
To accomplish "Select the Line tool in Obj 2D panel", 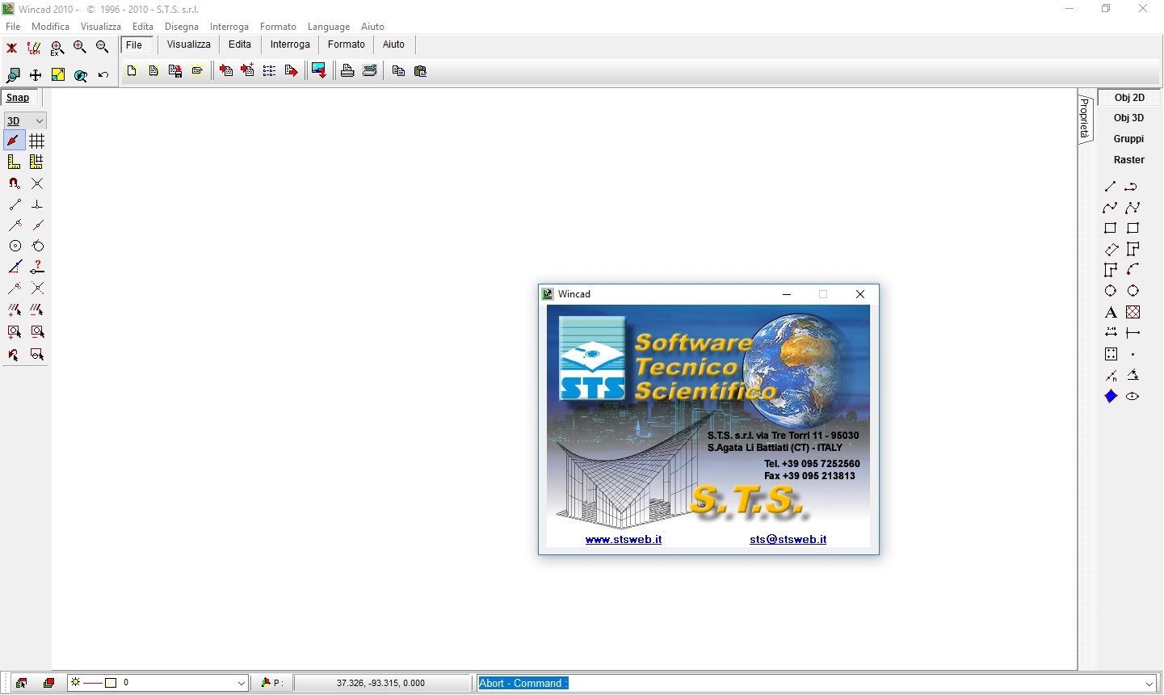I will [x=1111, y=187].
